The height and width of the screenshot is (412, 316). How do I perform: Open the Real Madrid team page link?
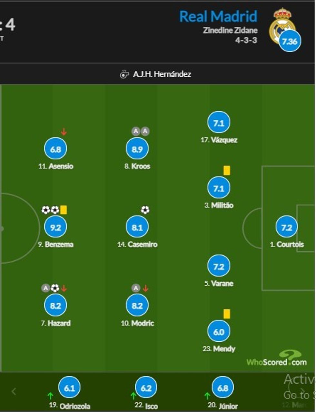point(218,16)
